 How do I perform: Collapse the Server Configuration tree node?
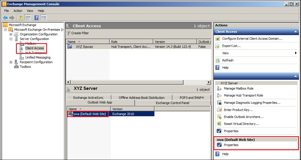point(11,39)
